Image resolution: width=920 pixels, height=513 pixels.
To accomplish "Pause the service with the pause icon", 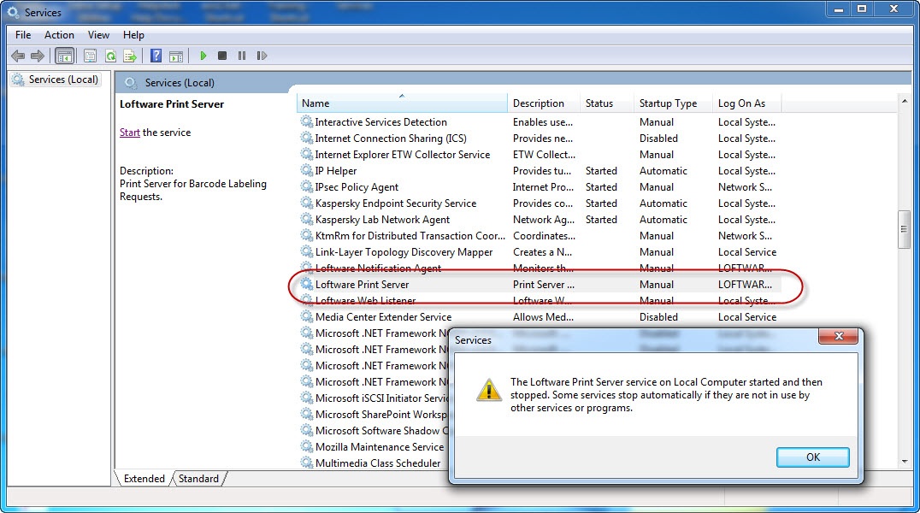I will click(x=242, y=56).
